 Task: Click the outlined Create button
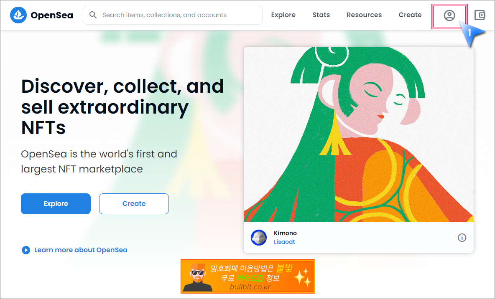(134, 204)
